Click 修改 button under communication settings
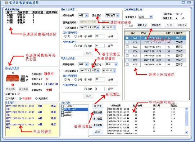Viewport: 195px width, 142px height. 88,53
